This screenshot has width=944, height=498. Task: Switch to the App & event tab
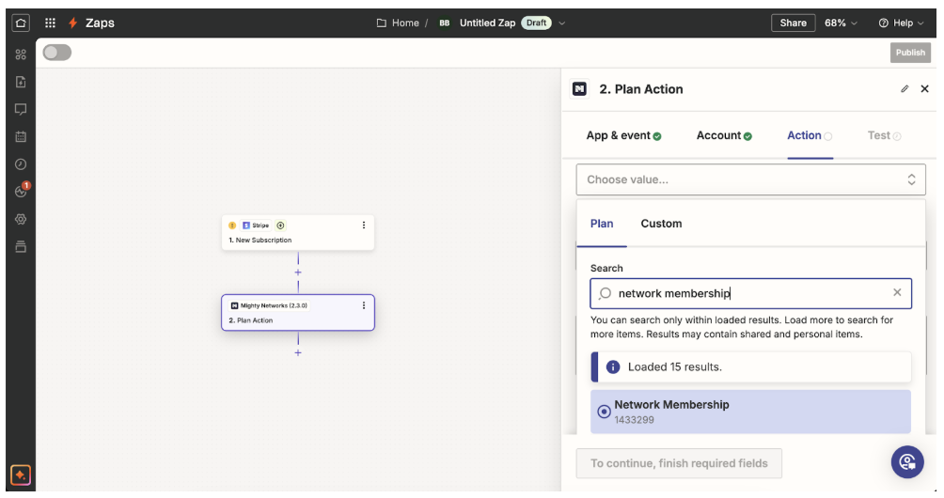pyautogui.click(x=623, y=135)
